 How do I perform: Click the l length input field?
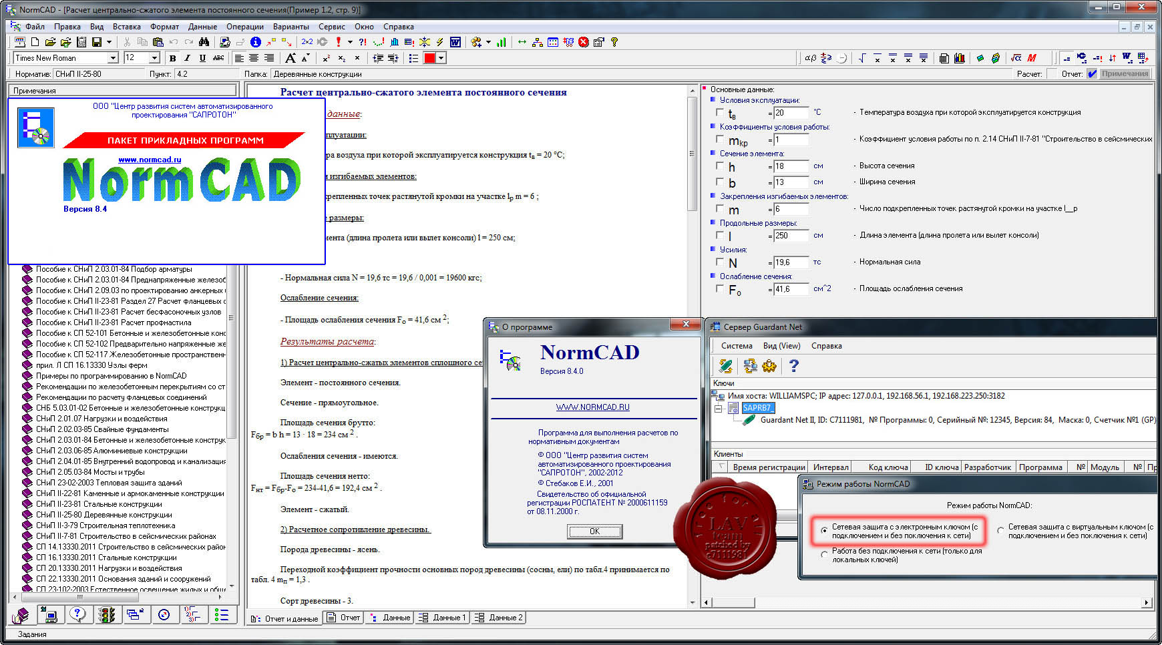click(x=791, y=236)
